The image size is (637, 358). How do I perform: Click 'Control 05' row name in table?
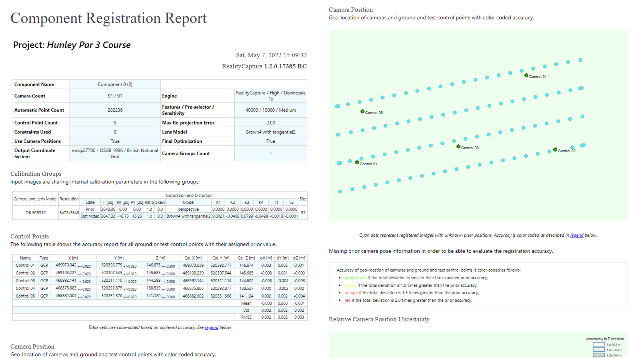coord(25,296)
